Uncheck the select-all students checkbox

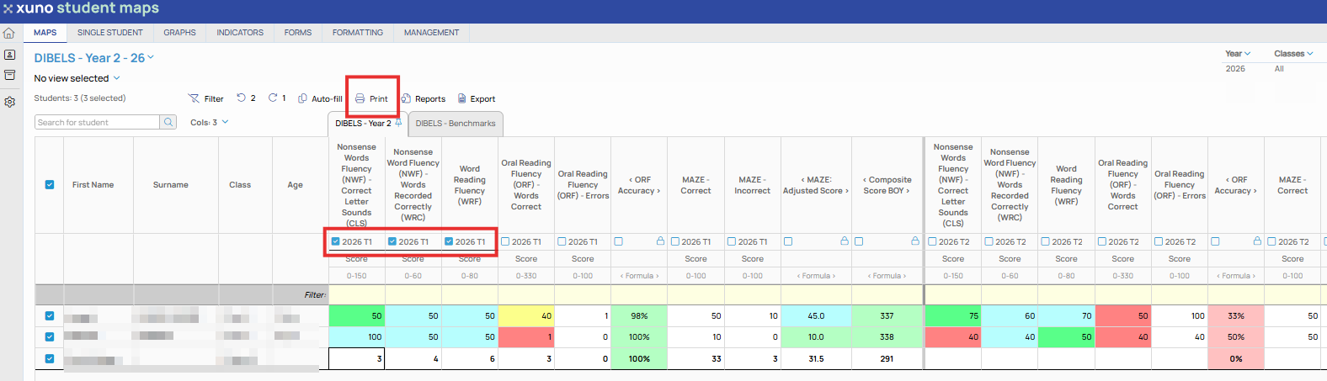50,184
